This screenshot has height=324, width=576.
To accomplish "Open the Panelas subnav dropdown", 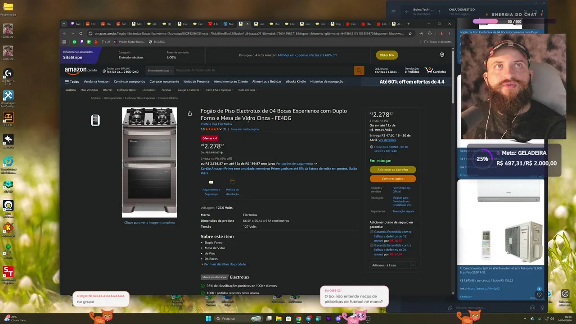I will (x=167, y=90).
